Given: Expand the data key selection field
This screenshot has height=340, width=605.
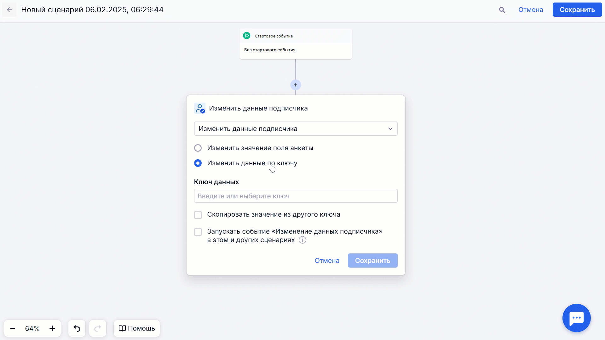Looking at the screenshot, I should tap(296, 196).
